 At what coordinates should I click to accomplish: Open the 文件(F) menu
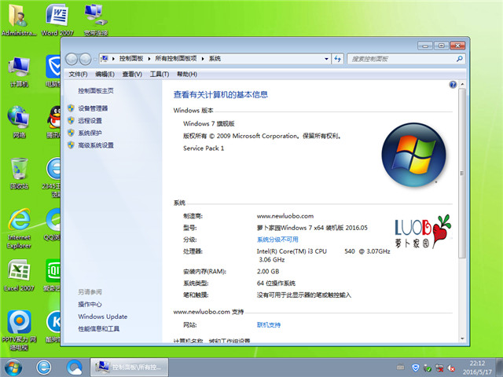(78, 74)
